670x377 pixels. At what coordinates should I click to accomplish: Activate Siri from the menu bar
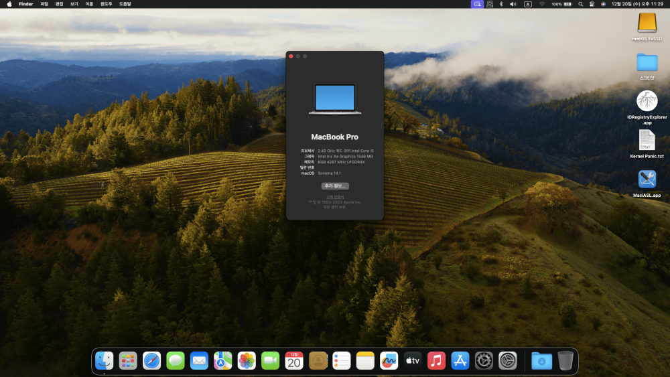603,4
